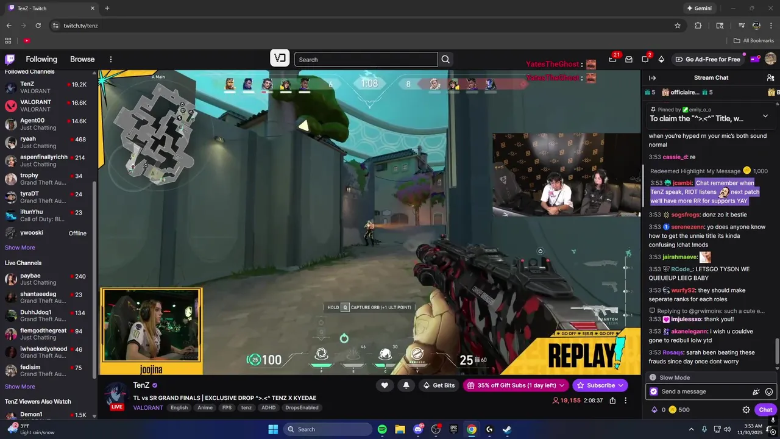Screen dimensions: 780x439
Task: Open a new browser tab
Action: (x=107, y=9)
